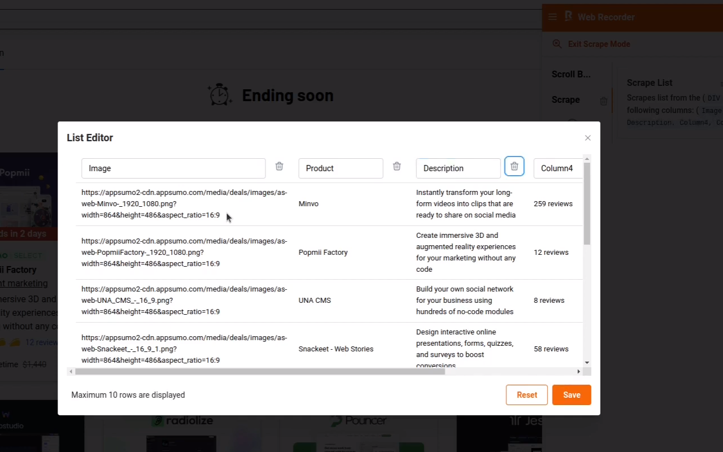
Task: Edit the Description column name field
Action: [458, 168]
